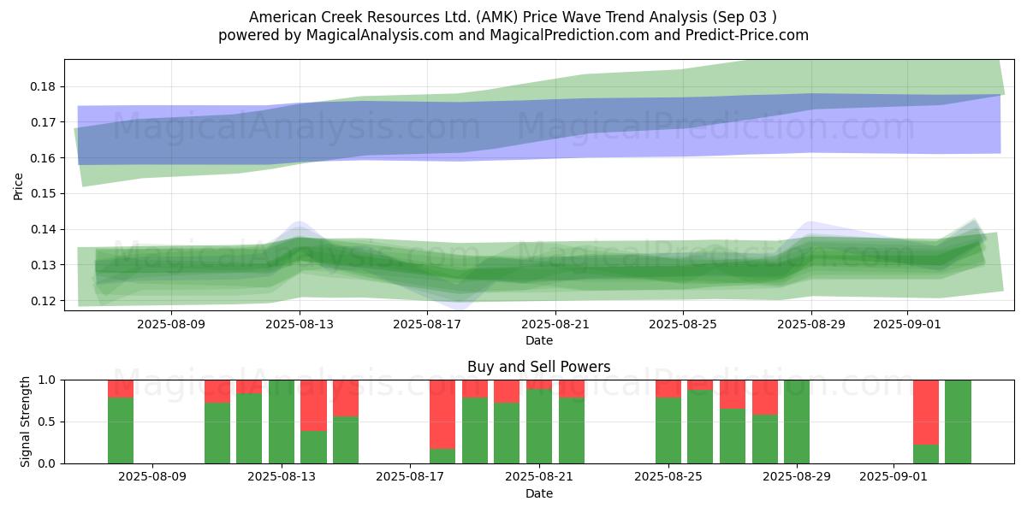This screenshot has height=513, width=1027.
Task: Click 2025-08-13 under the price chart
Action: tap(300, 324)
